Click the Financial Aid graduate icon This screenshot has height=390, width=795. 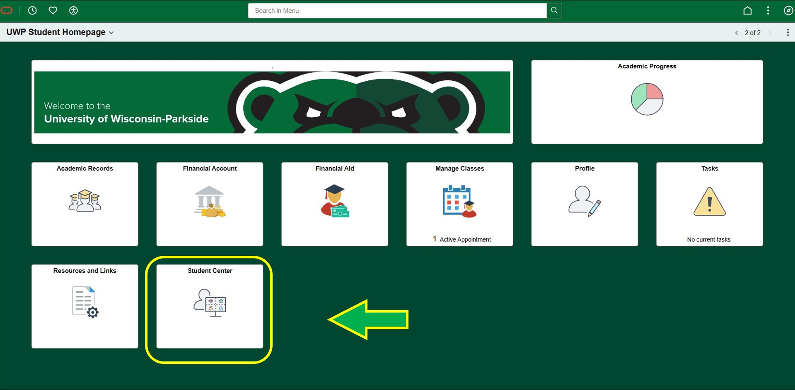[x=335, y=201]
